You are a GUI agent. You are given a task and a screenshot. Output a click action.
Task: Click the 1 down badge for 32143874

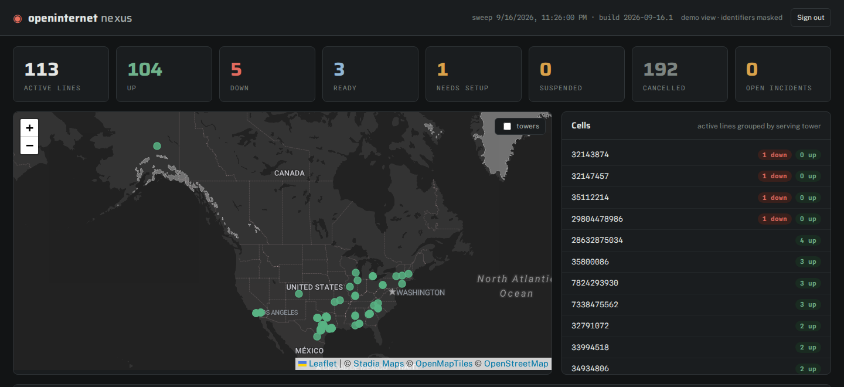774,155
